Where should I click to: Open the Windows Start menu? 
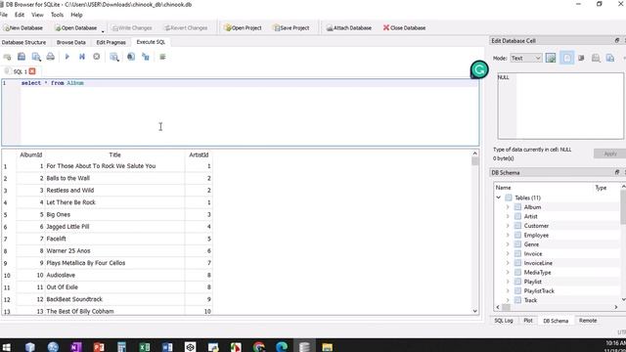pyautogui.click(x=7, y=346)
